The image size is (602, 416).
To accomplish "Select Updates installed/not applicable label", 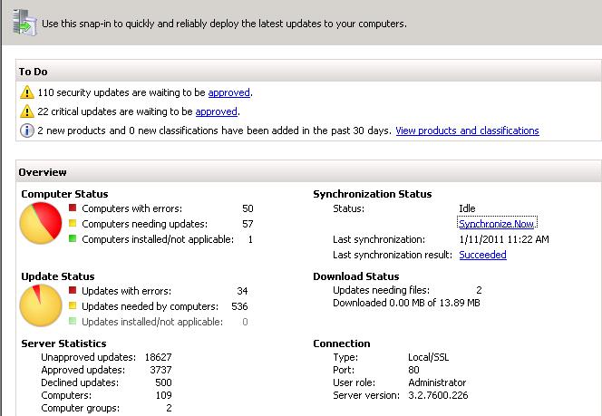I will tap(152, 322).
